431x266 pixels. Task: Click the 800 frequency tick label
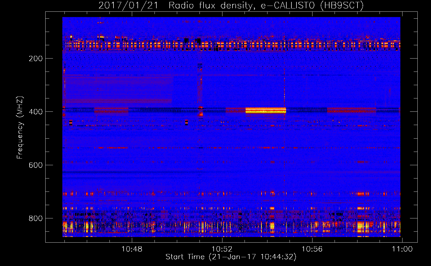36,218
